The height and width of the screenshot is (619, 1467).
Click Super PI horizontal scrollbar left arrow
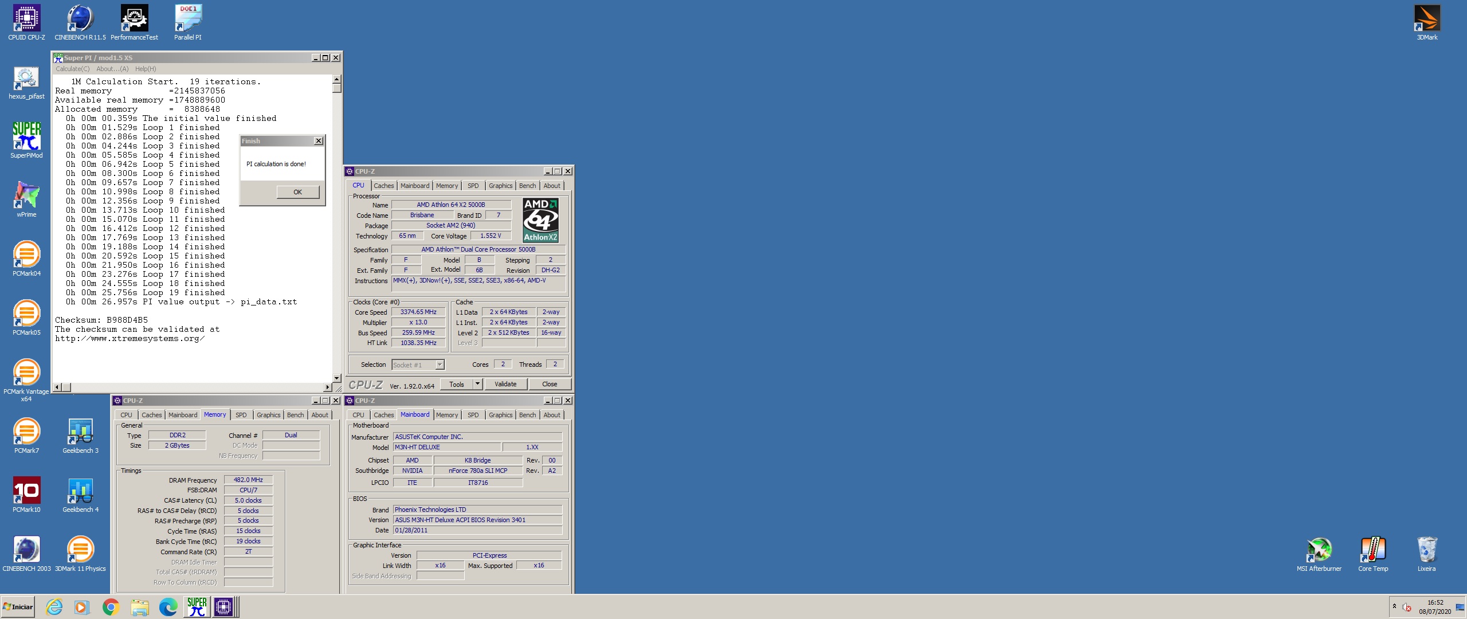coord(57,387)
